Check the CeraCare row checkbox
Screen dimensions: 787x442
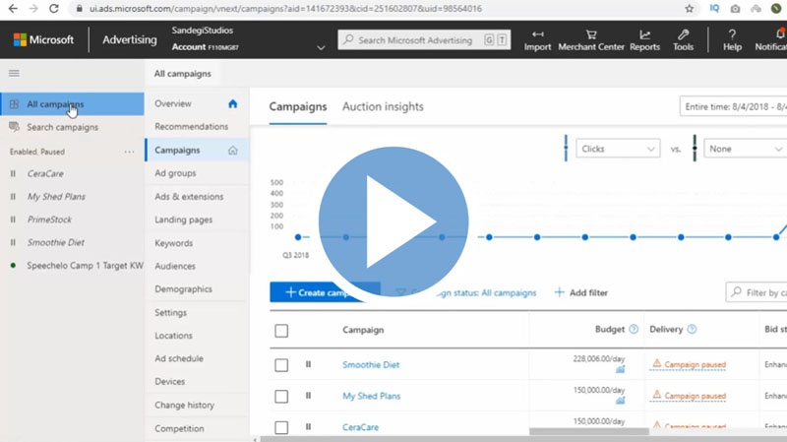click(281, 427)
